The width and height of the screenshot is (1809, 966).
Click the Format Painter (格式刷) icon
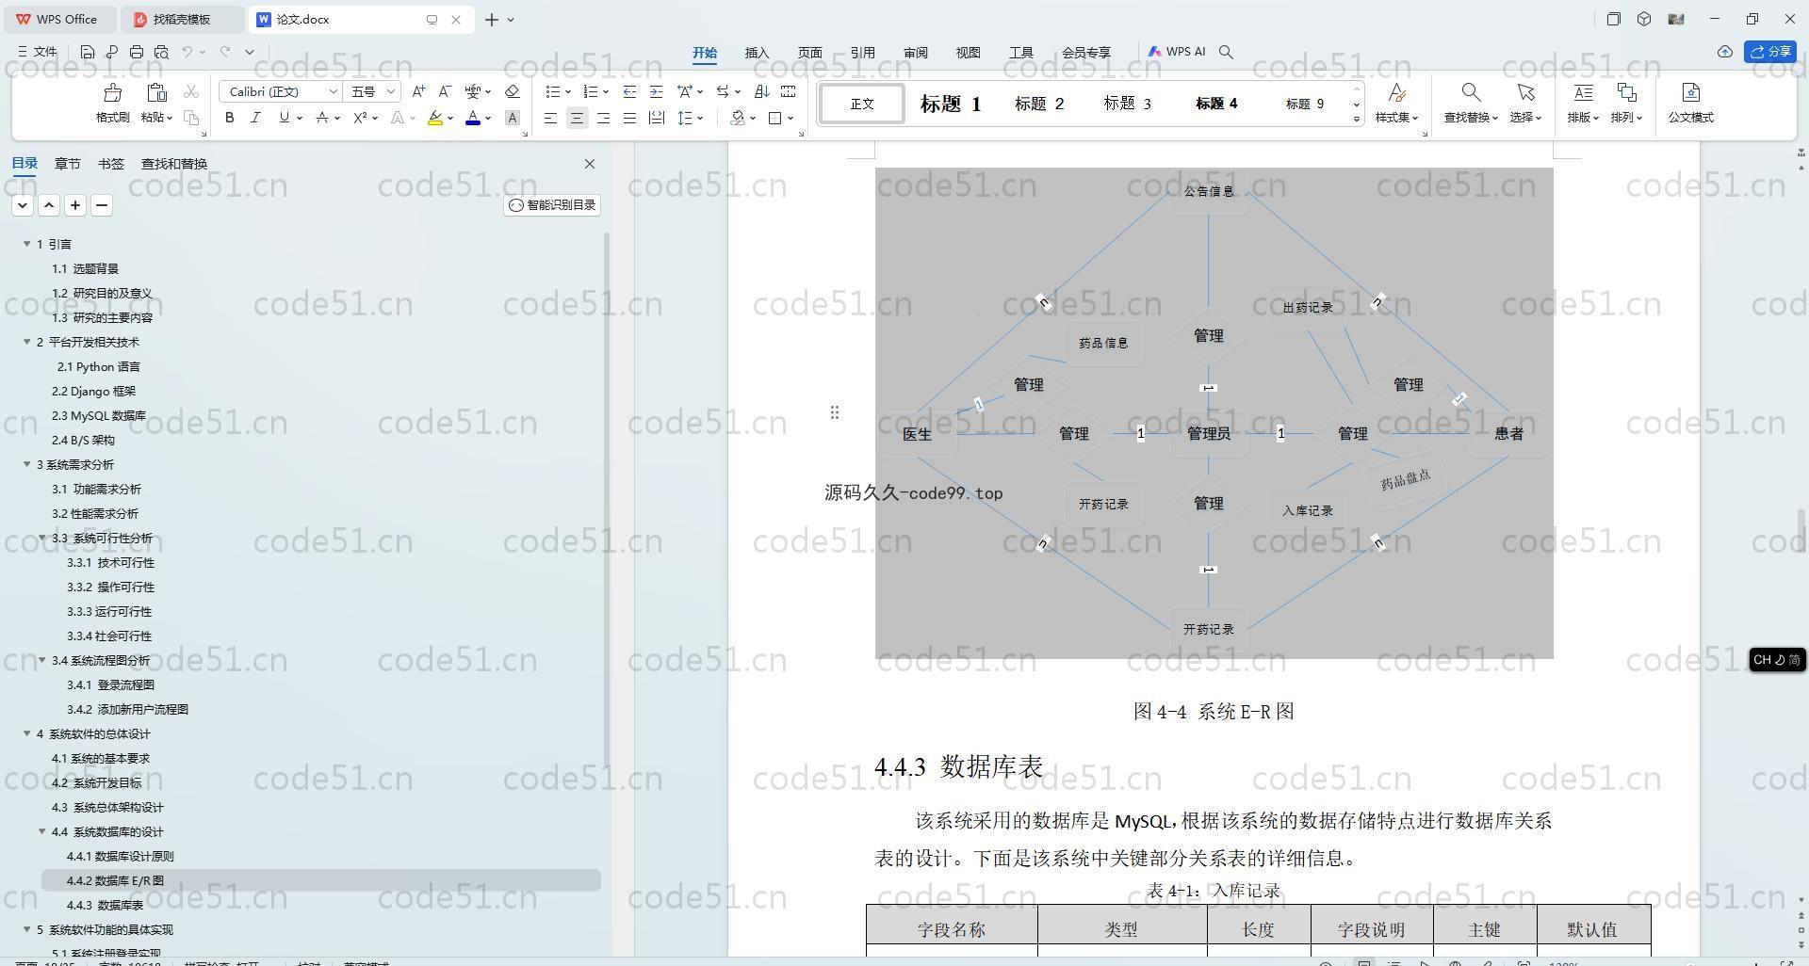pos(112,92)
